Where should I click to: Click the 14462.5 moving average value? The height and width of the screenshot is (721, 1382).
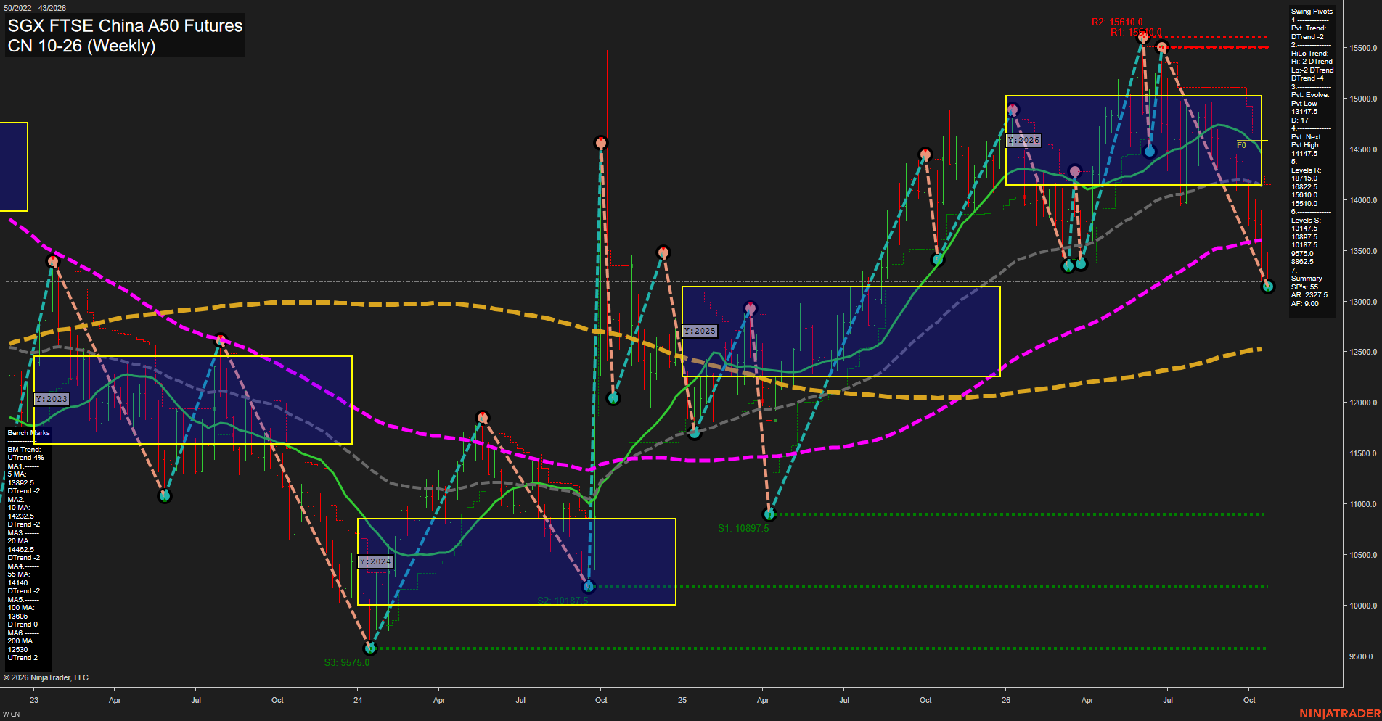pos(21,550)
